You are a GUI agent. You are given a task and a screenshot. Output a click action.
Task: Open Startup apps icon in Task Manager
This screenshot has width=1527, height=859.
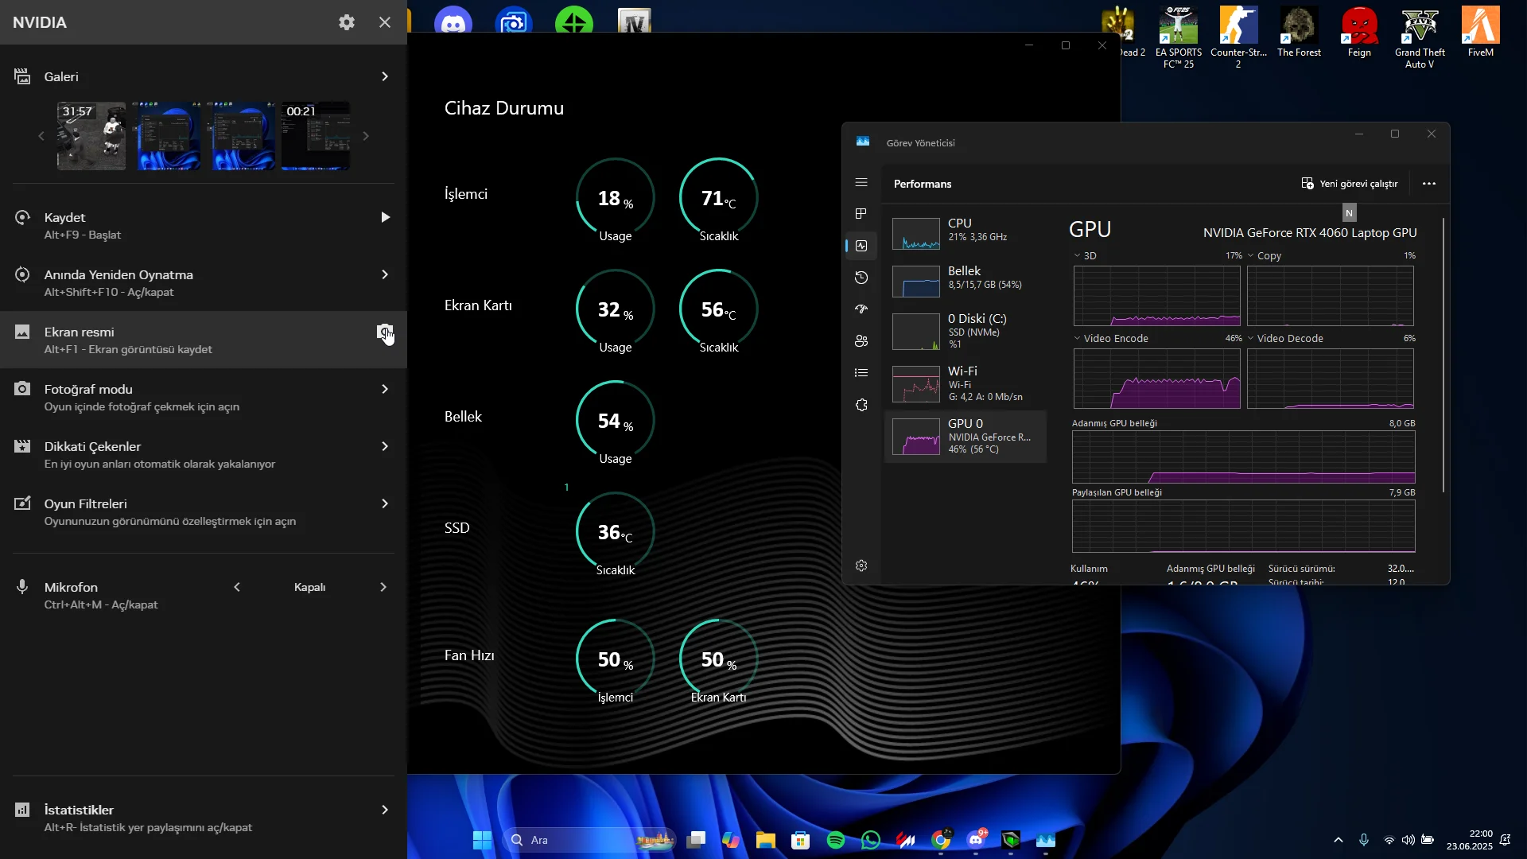point(861,309)
